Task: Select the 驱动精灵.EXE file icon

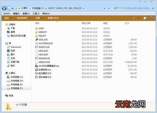Action: (36, 73)
